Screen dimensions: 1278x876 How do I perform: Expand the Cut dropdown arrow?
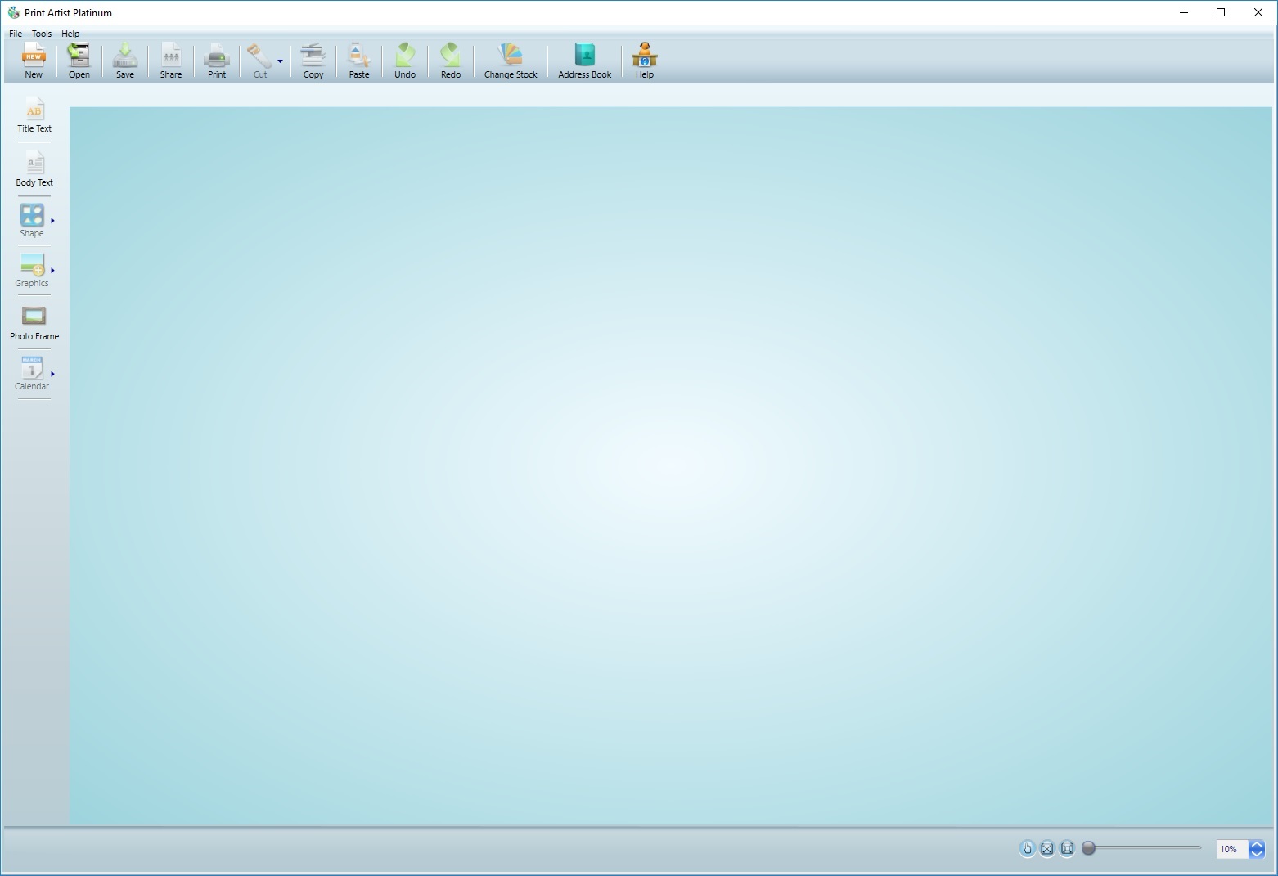click(x=281, y=61)
